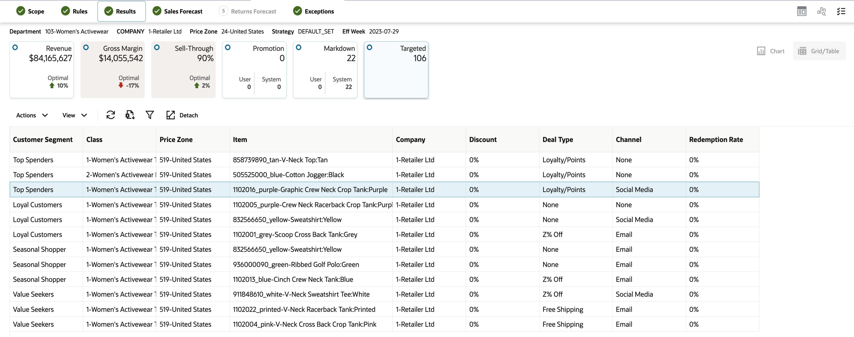
Task: Click the export to Excel icon
Action: [x=130, y=115]
